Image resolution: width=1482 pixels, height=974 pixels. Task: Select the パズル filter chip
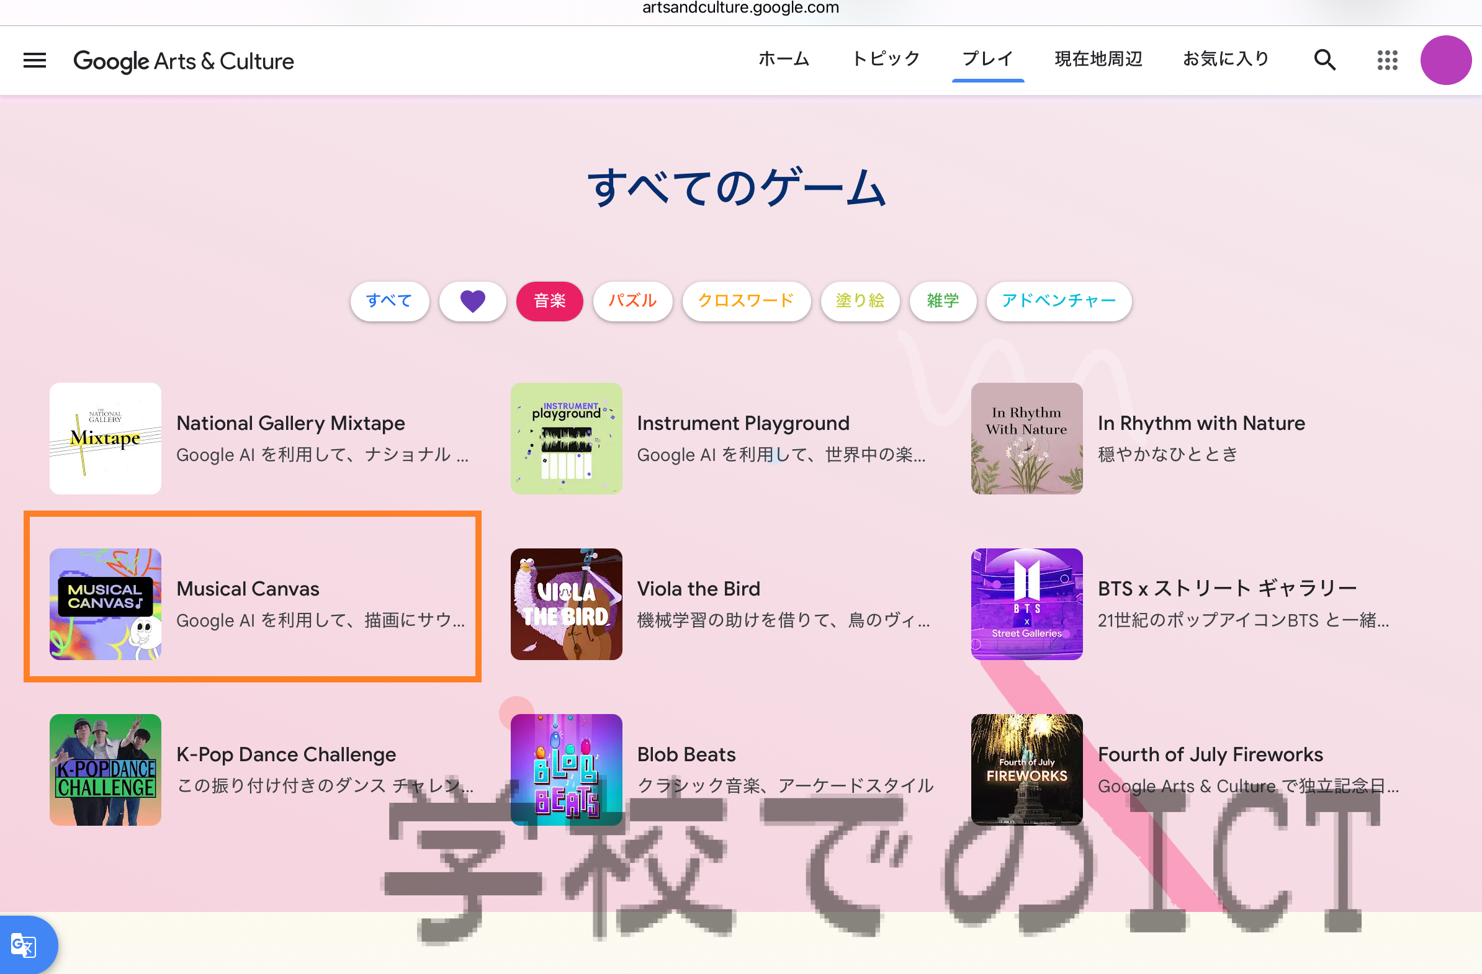(632, 302)
